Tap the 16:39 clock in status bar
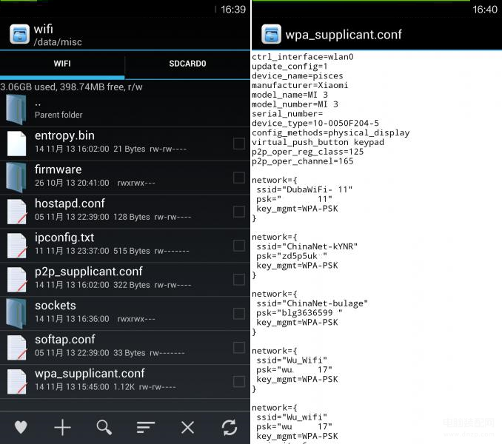 233,10
